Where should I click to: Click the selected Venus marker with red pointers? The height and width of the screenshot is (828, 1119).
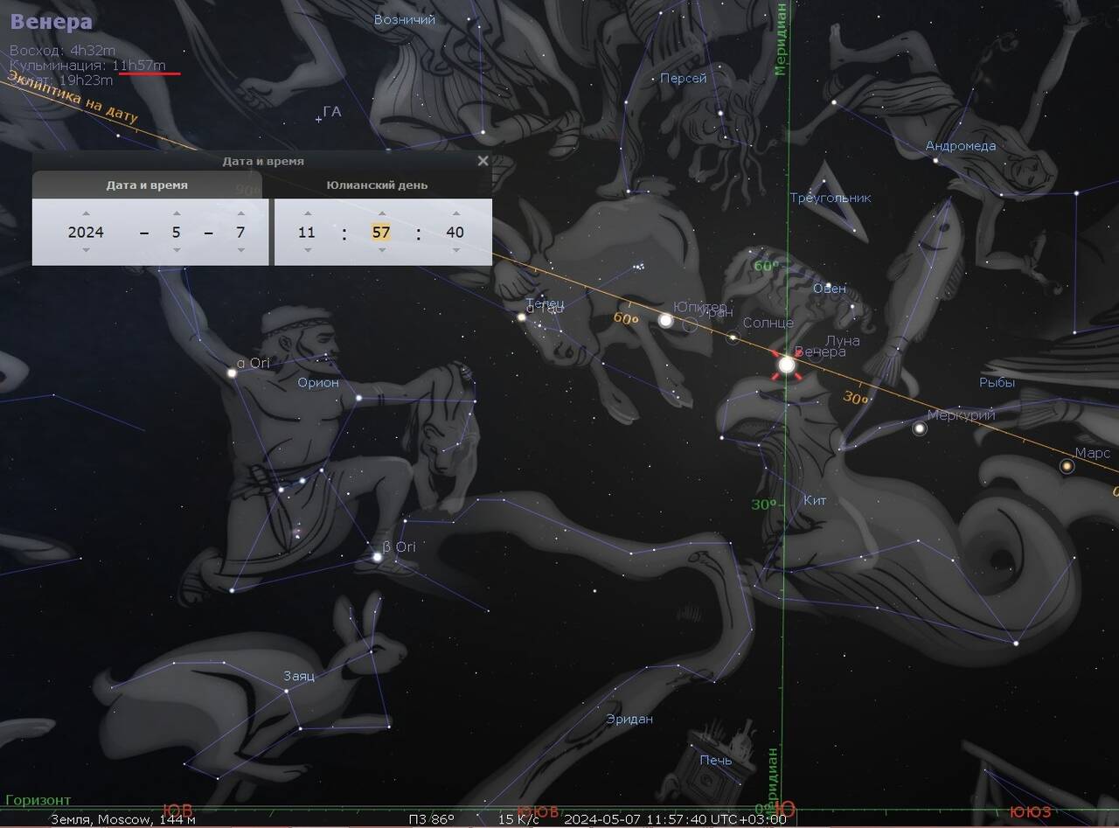[787, 365]
